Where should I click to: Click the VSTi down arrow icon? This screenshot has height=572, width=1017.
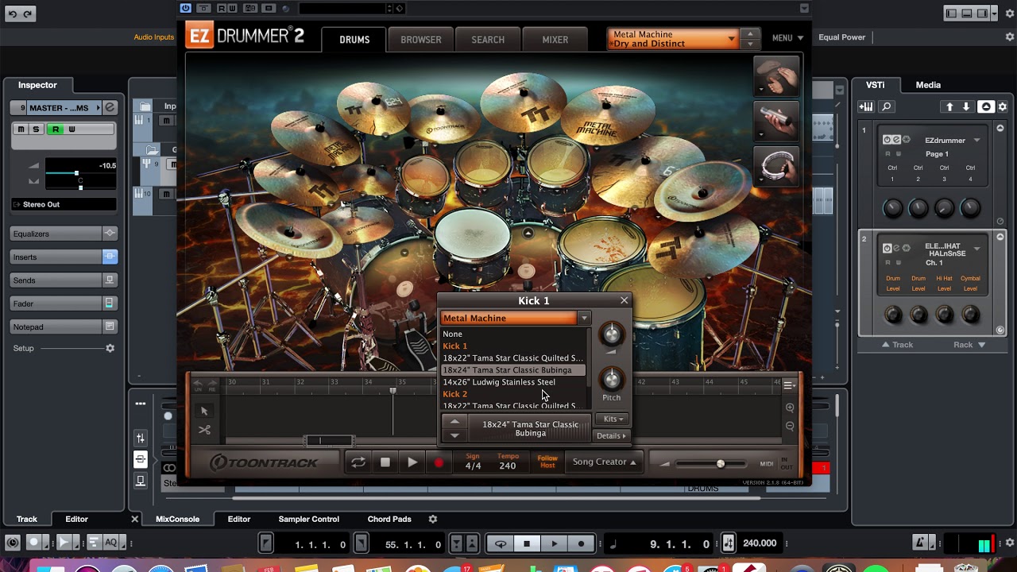coord(966,106)
